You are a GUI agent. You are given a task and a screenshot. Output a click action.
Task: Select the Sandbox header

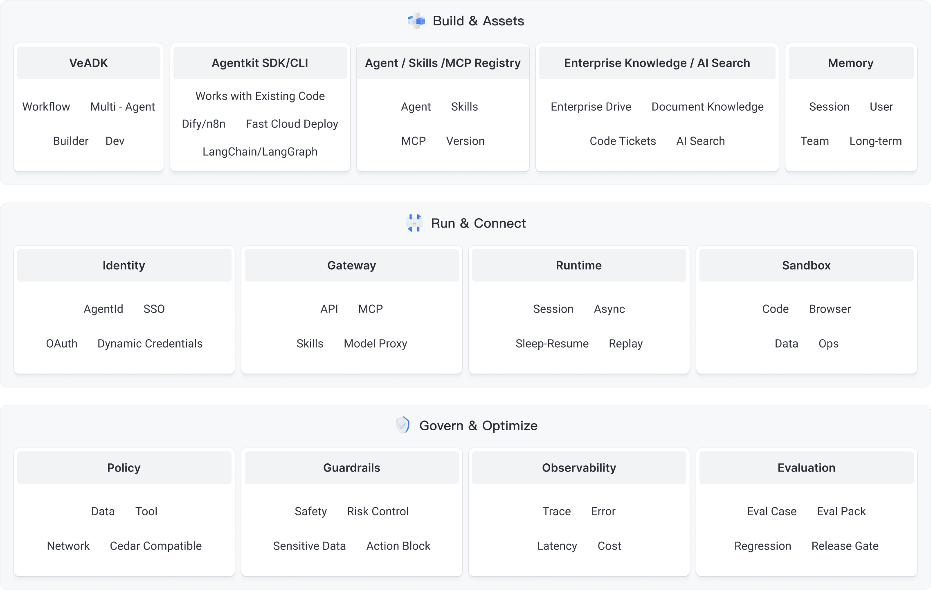pyautogui.click(x=807, y=265)
